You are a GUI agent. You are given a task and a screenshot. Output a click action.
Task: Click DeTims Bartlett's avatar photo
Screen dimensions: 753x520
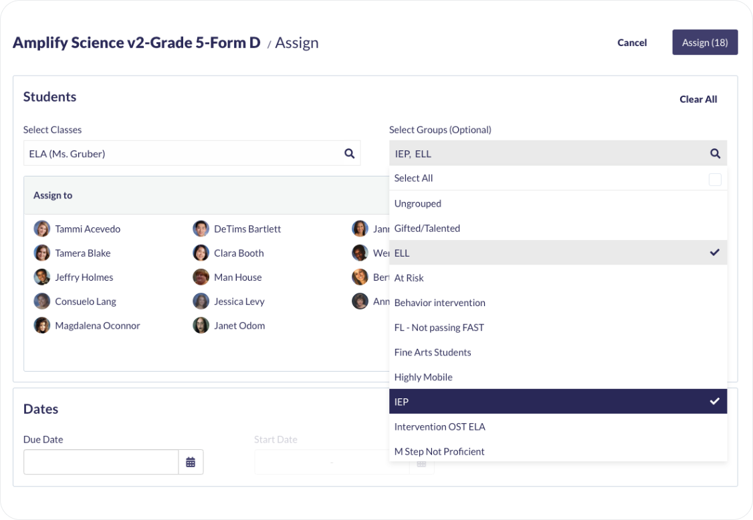201,229
